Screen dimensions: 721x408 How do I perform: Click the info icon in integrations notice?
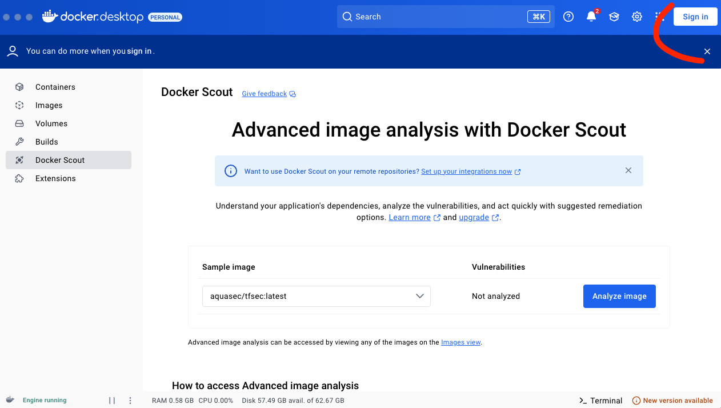click(x=231, y=171)
